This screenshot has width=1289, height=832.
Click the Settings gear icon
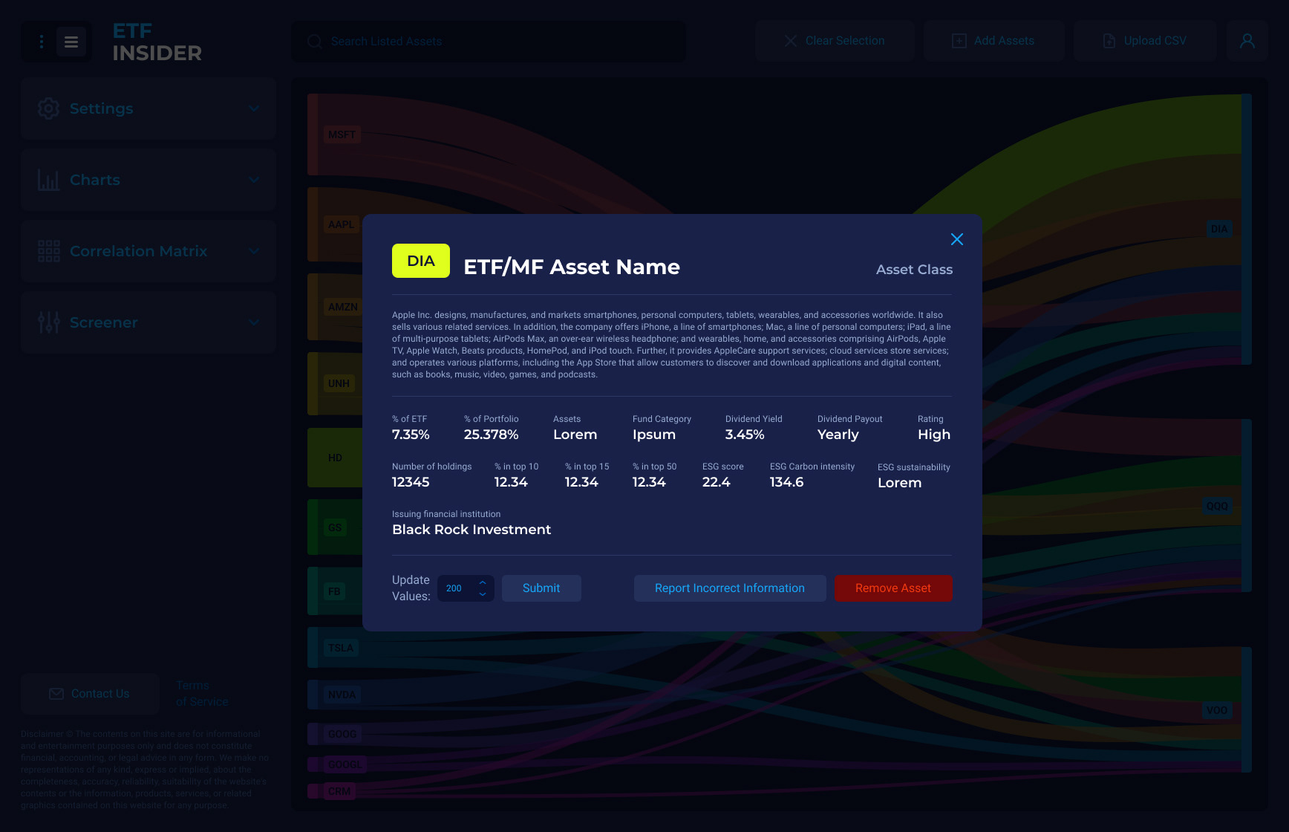[48, 108]
